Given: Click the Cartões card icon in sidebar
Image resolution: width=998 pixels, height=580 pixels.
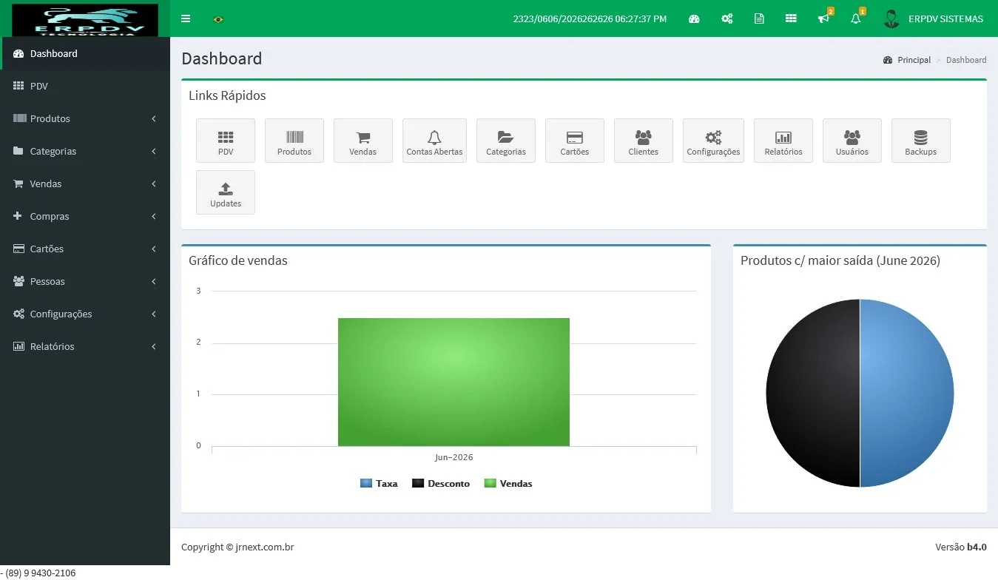Looking at the screenshot, I should [18, 249].
